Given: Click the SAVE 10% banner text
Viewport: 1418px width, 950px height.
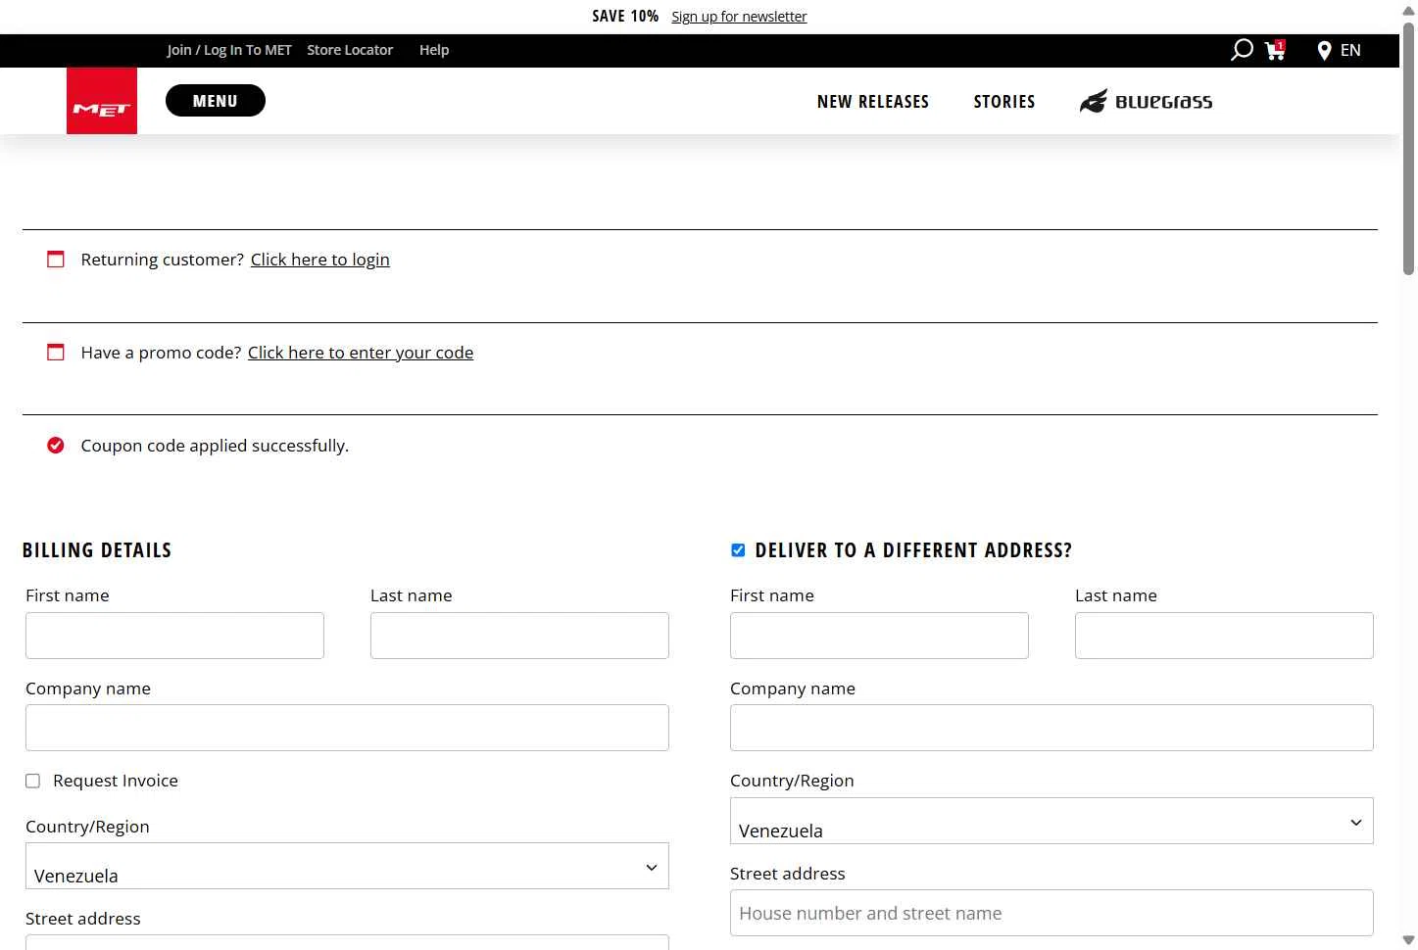Looking at the screenshot, I should (x=625, y=16).
